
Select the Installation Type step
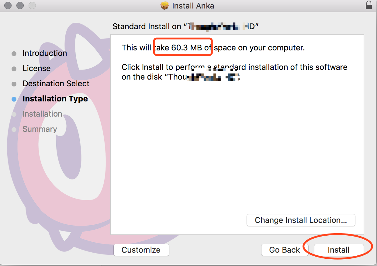pos(55,99)
